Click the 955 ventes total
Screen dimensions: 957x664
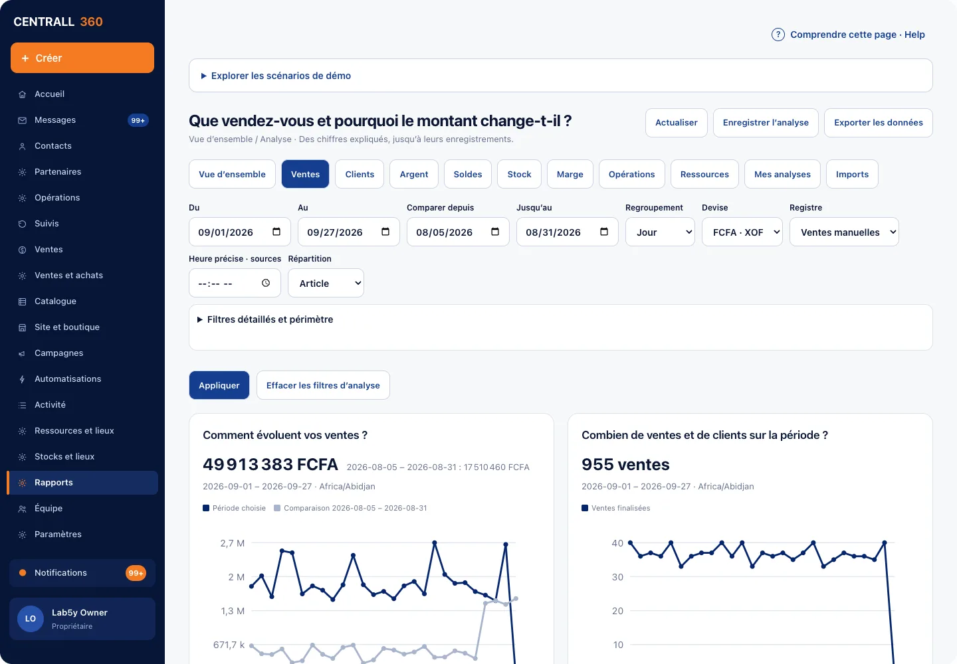[625, 464]
